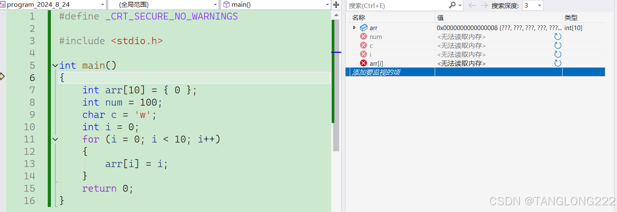
Task: Click the <无法读取内存> value for arr[i]
Action: (461, 64)
